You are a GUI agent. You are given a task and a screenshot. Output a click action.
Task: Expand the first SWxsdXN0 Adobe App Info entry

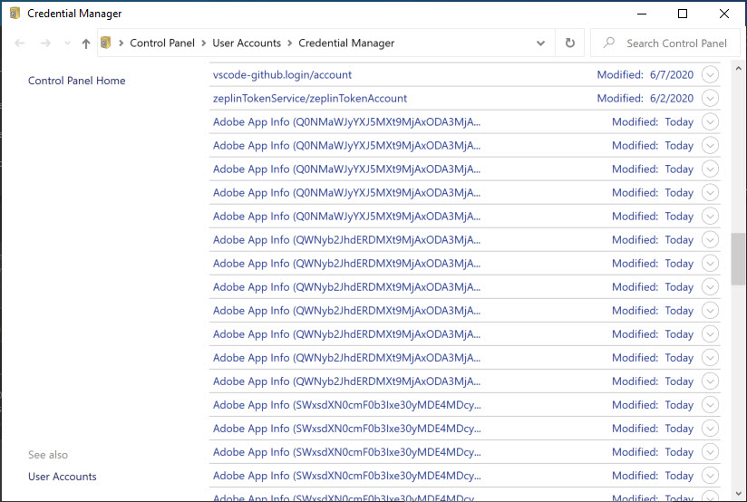click(710, 405)
